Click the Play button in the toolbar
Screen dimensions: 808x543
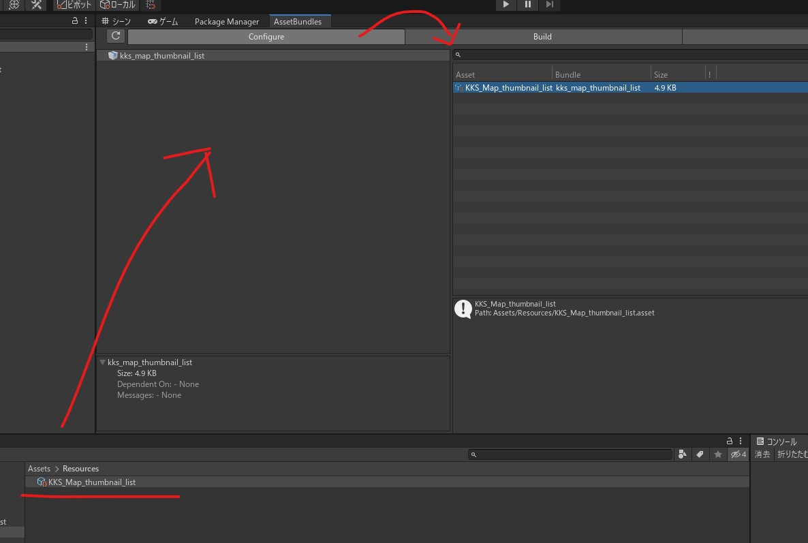[506, 5]
